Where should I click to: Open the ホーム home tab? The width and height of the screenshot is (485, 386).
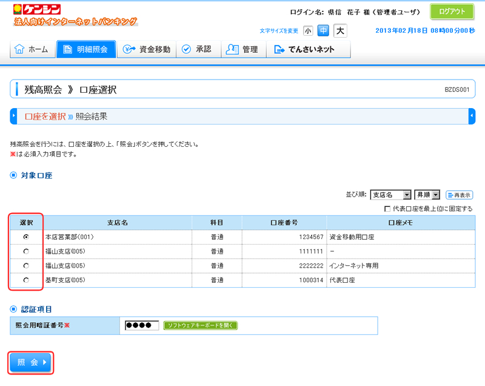click(x=32, y=50)
